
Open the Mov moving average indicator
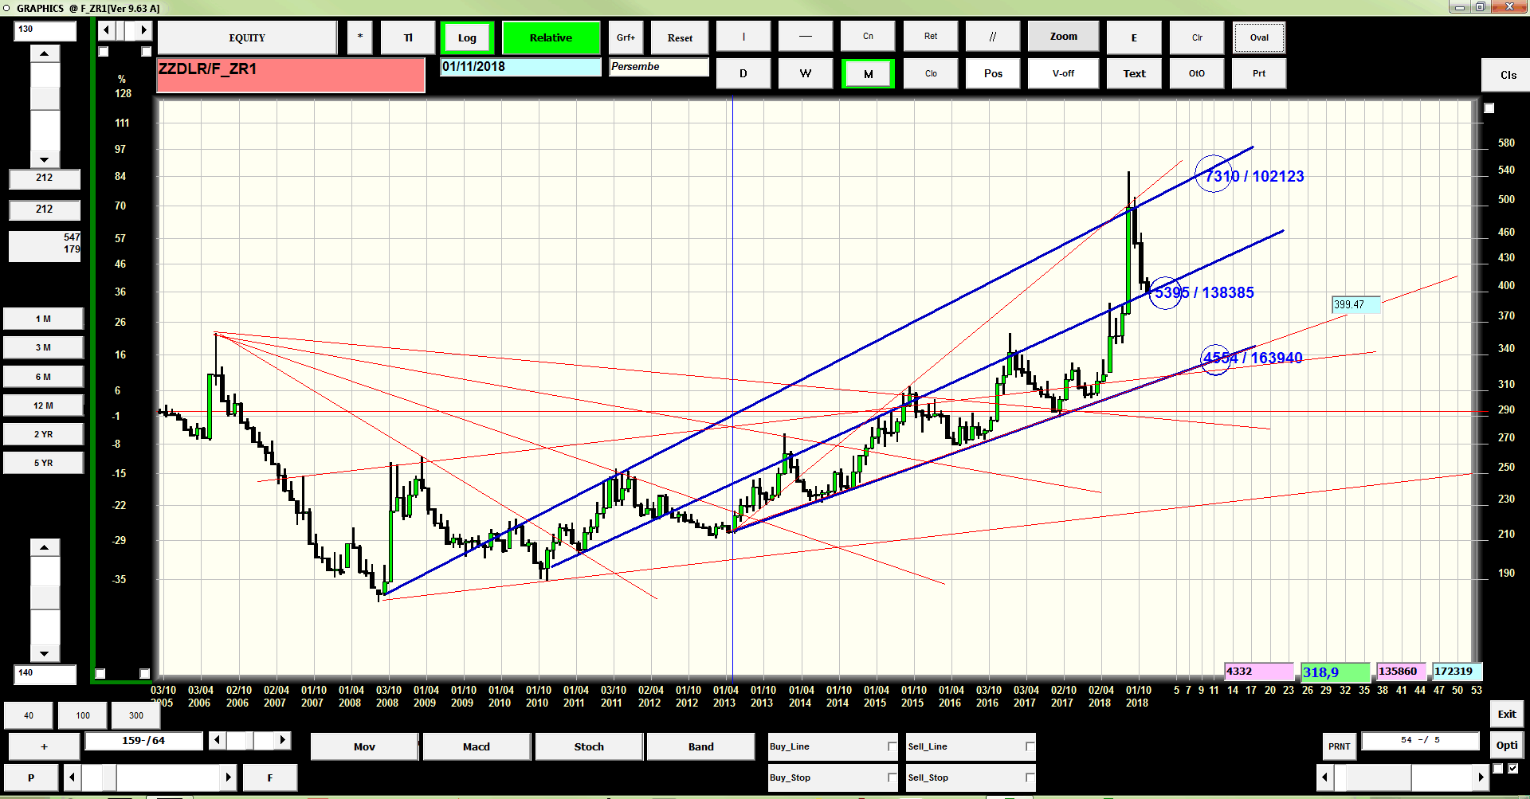[x=364, y=746]
